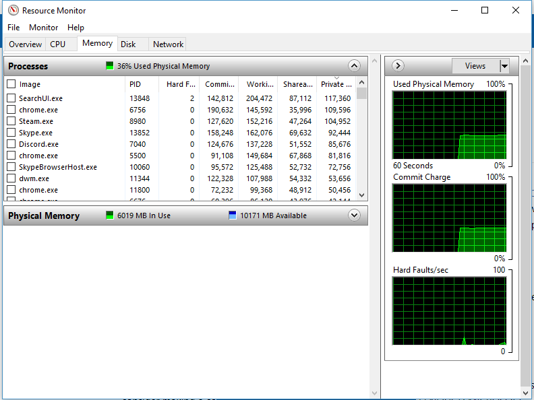Check chrome.exe PID 11800 checkbox
Viewport: 534px width, 400px height.
(11, 190)
